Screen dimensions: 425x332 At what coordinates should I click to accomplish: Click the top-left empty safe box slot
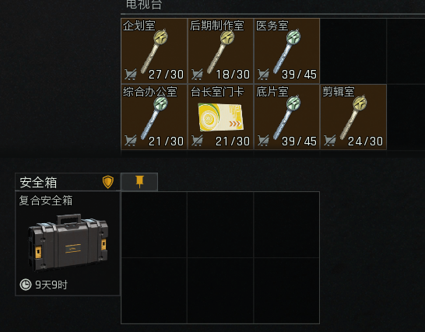[154, 225]
